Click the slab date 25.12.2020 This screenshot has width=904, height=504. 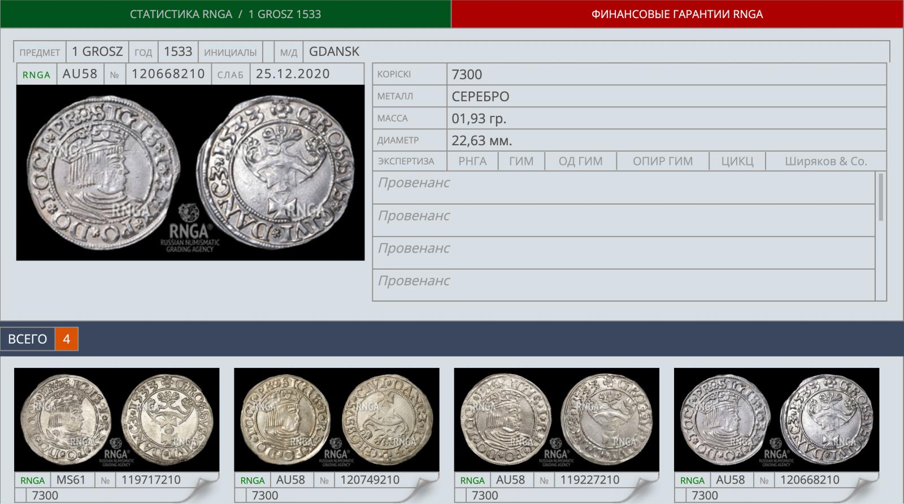click(293, 74)
